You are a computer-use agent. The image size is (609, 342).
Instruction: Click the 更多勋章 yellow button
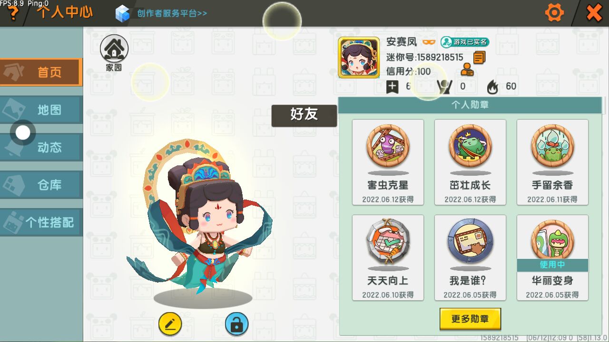(x=470, y=319)
